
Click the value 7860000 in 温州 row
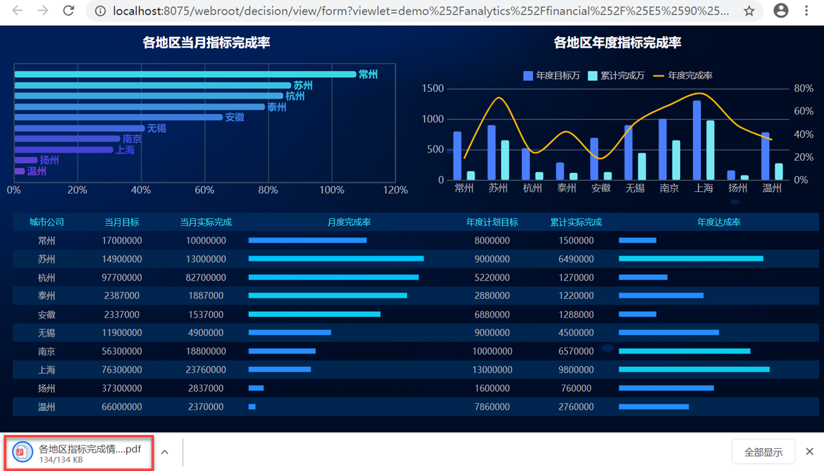click(492, 407)
